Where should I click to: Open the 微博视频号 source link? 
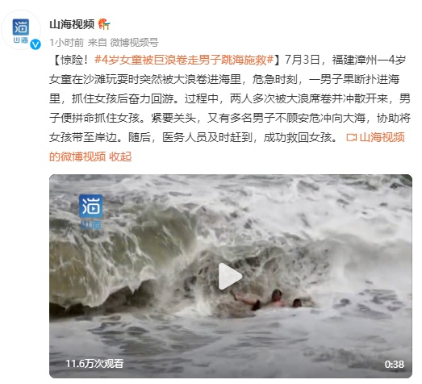pyautogui.click(x=134, y=43)
